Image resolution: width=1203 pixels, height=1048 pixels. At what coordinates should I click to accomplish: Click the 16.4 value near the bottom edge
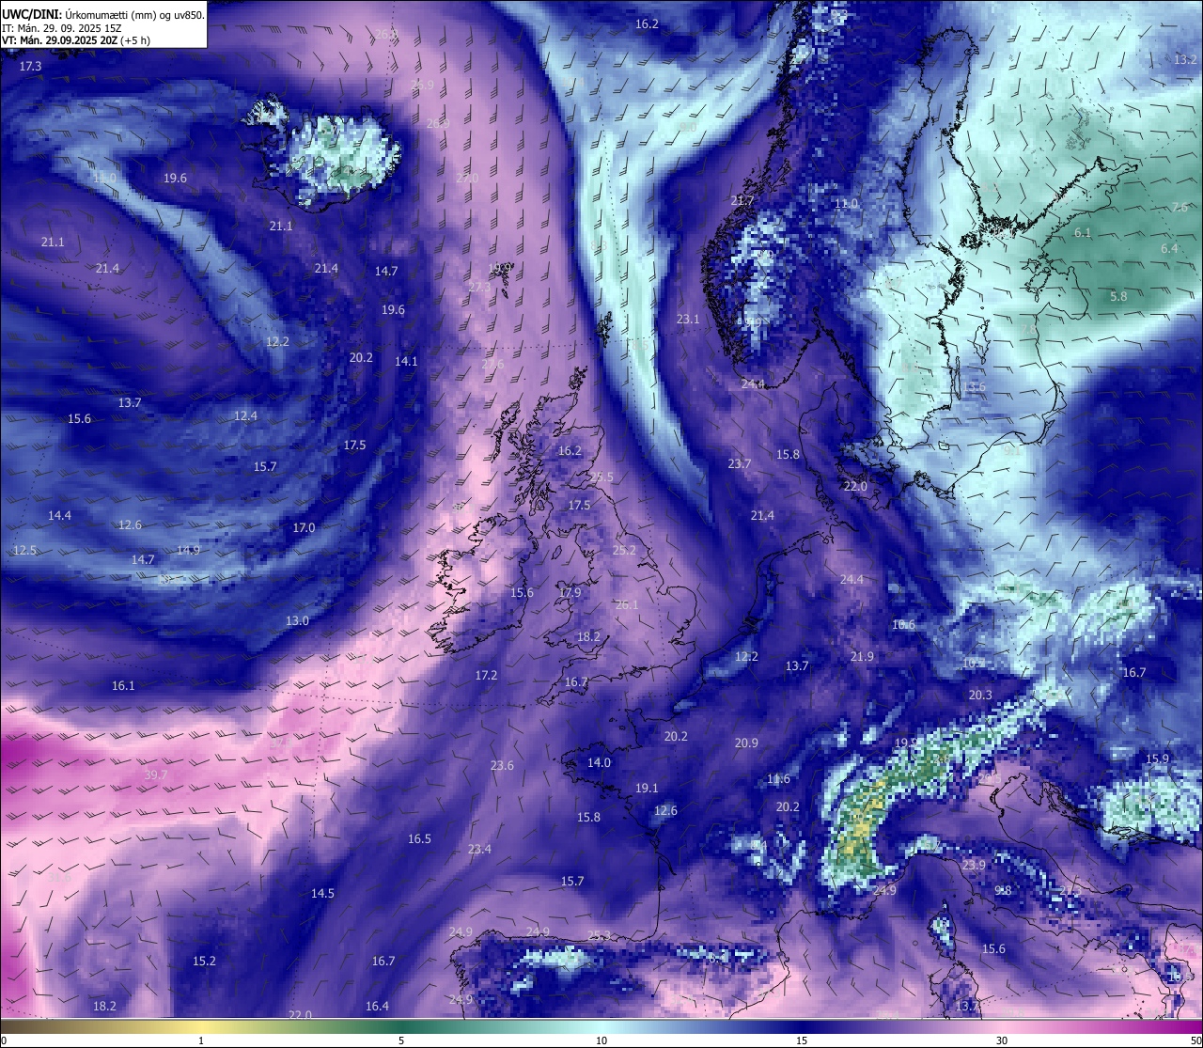click(377, 1007)
